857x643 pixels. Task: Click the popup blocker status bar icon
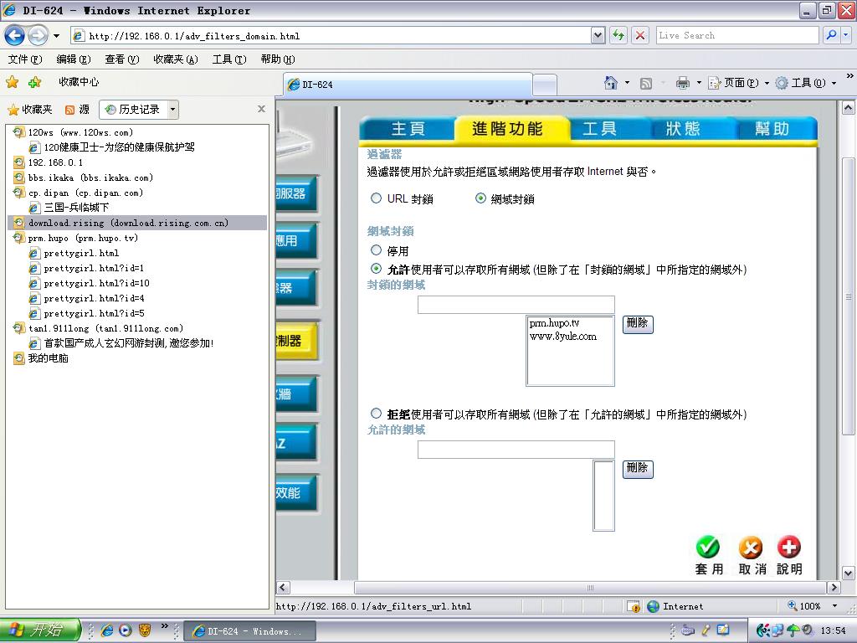(x=634, y=606)
